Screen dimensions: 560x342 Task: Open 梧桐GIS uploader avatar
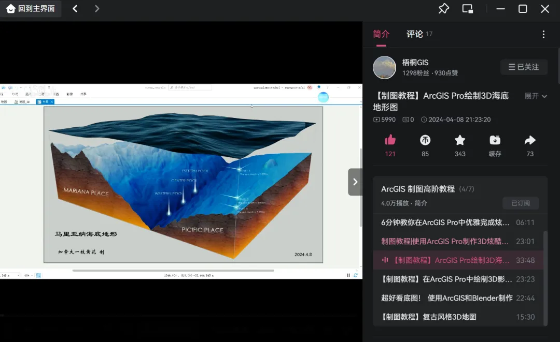point(384,67)
